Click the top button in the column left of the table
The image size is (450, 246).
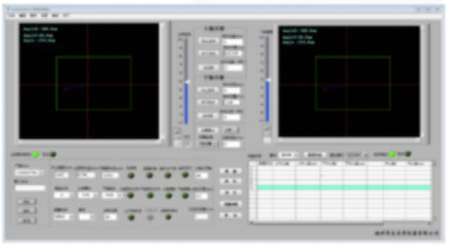pos(230,171)
